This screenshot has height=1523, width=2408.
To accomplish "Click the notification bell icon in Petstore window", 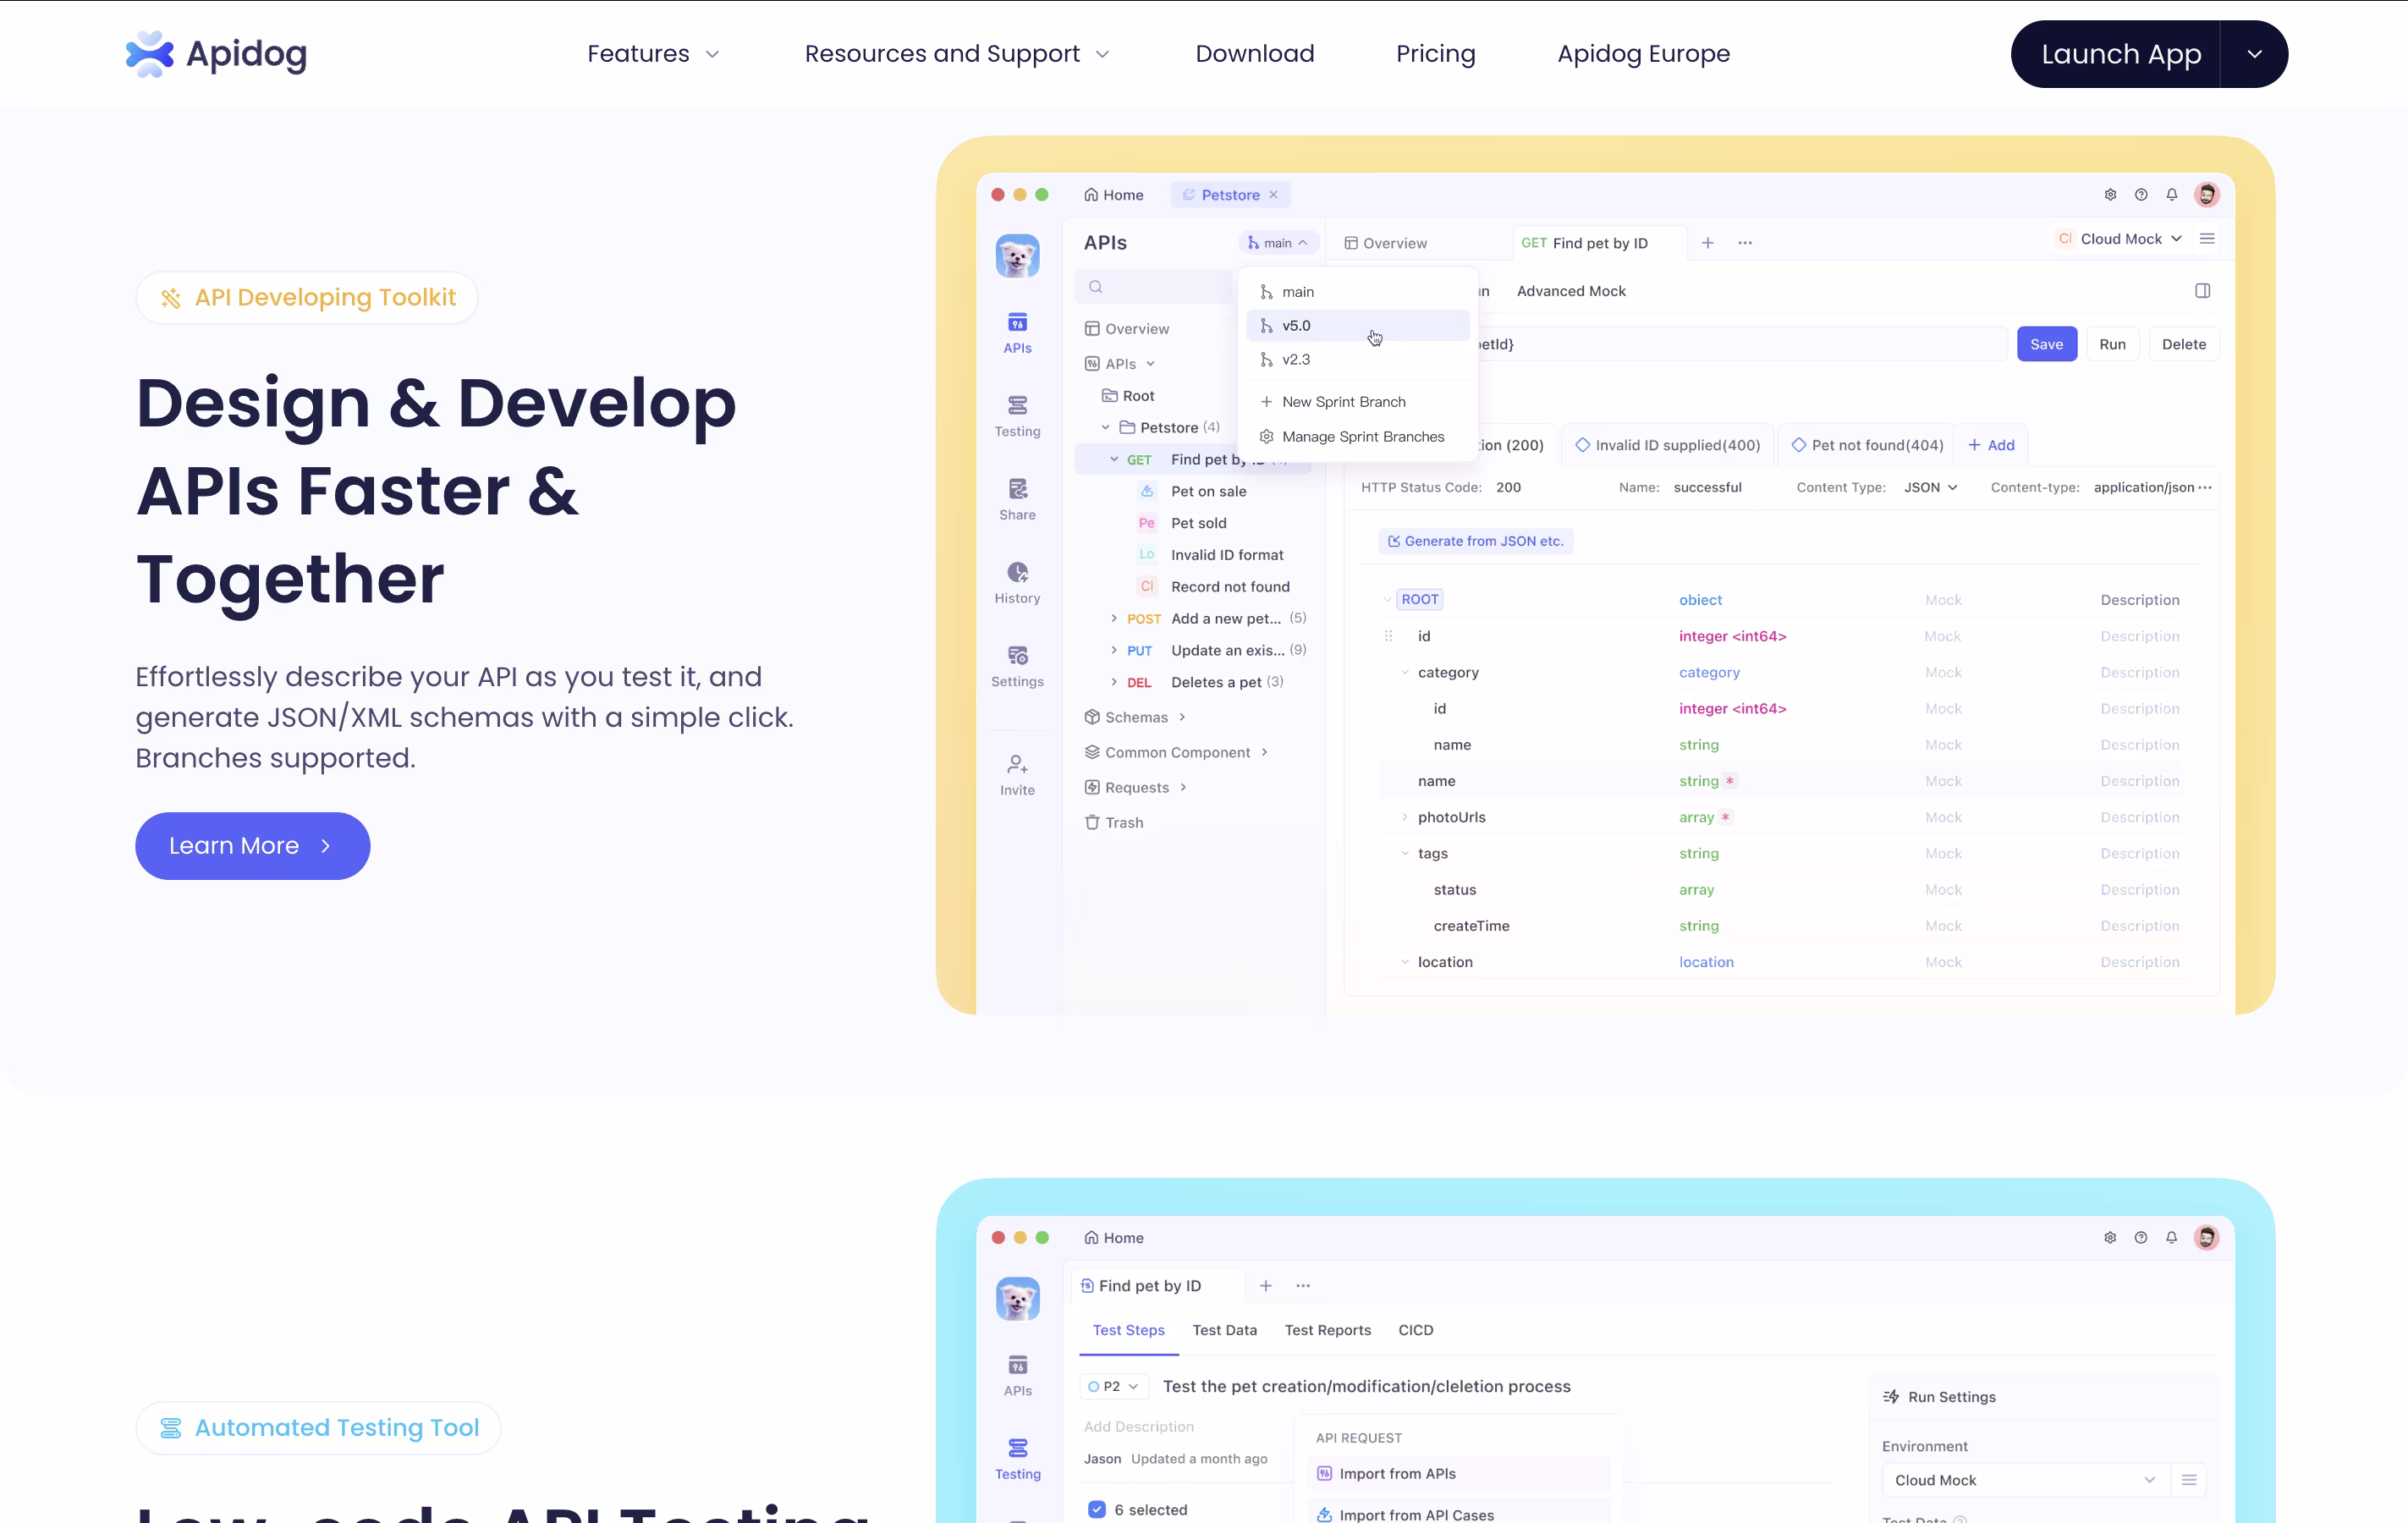I will (x=2171, y=195).
